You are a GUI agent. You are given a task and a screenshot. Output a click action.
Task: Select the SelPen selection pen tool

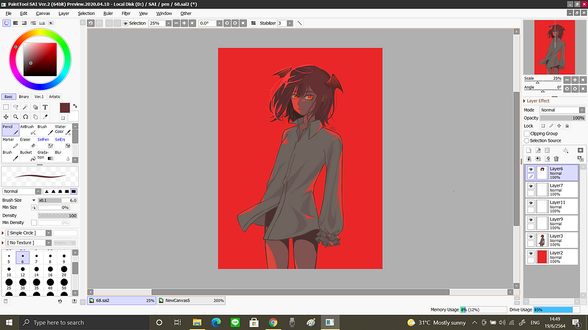coord(45,143)
